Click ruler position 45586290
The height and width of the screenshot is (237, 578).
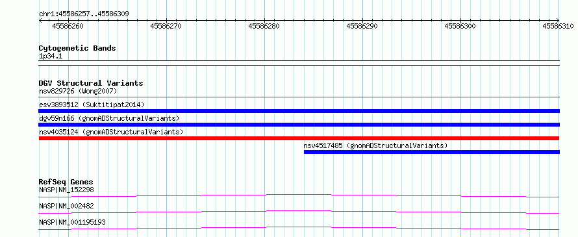[x=362, y=26]
